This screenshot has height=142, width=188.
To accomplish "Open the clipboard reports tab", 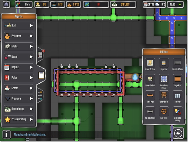I will (41, 75).
